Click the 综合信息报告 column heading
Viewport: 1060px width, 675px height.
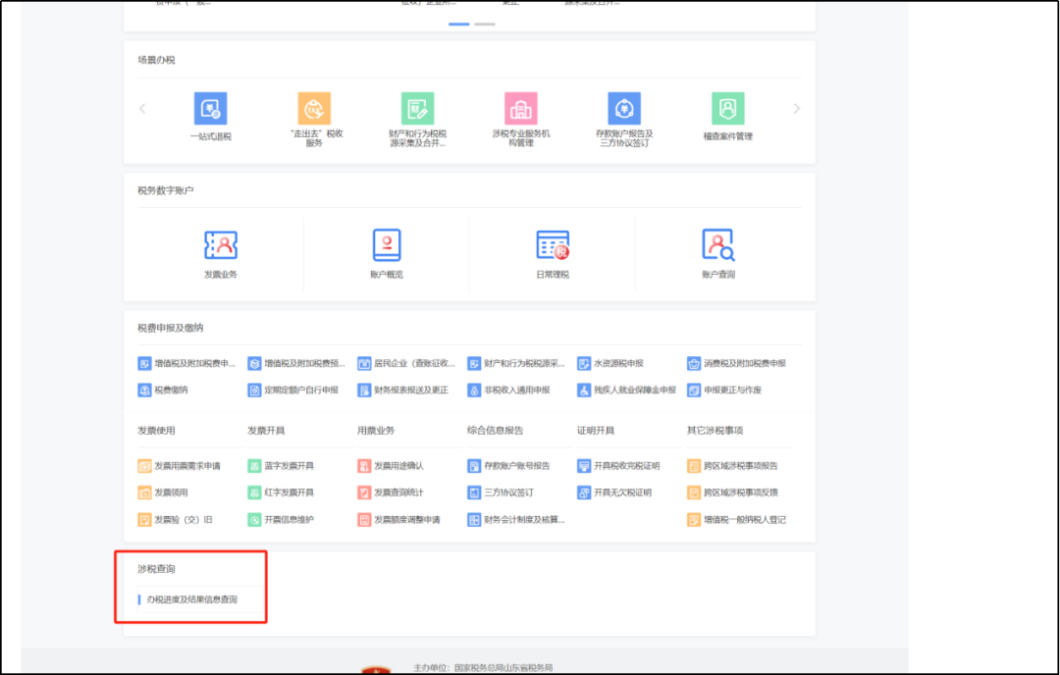[495, 431]
